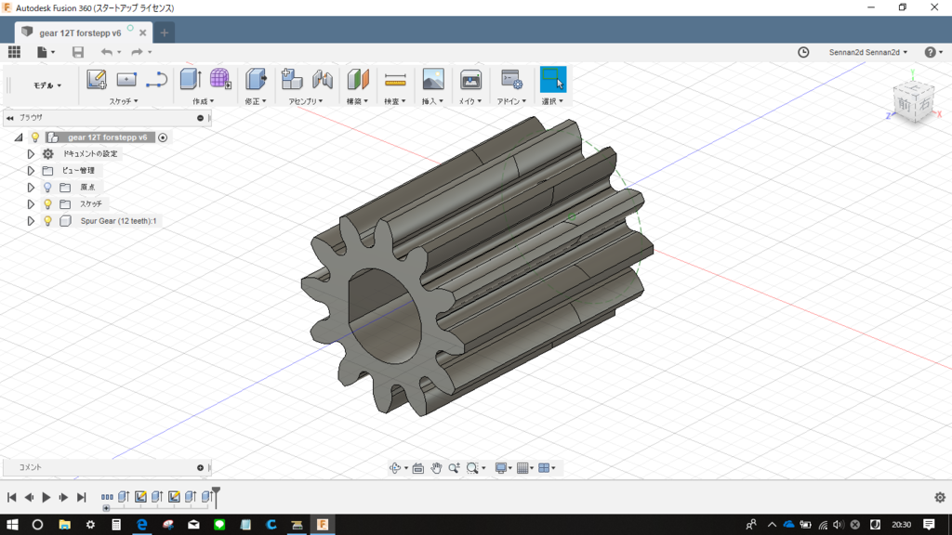Collapse the gear 12T forstepp v6 root node
This screenshot has height=535, width=952.
19,137
